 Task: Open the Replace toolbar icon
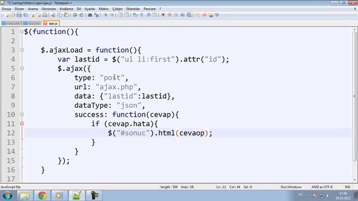coord(97,15)
